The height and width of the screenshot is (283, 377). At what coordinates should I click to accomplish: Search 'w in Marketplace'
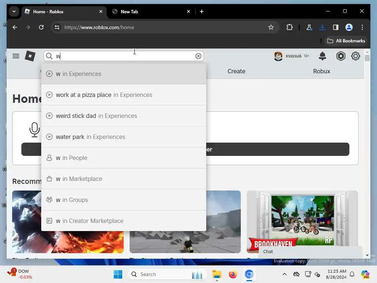124,179
